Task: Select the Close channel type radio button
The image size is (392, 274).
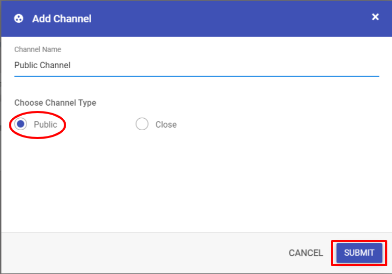Action: 142,124
